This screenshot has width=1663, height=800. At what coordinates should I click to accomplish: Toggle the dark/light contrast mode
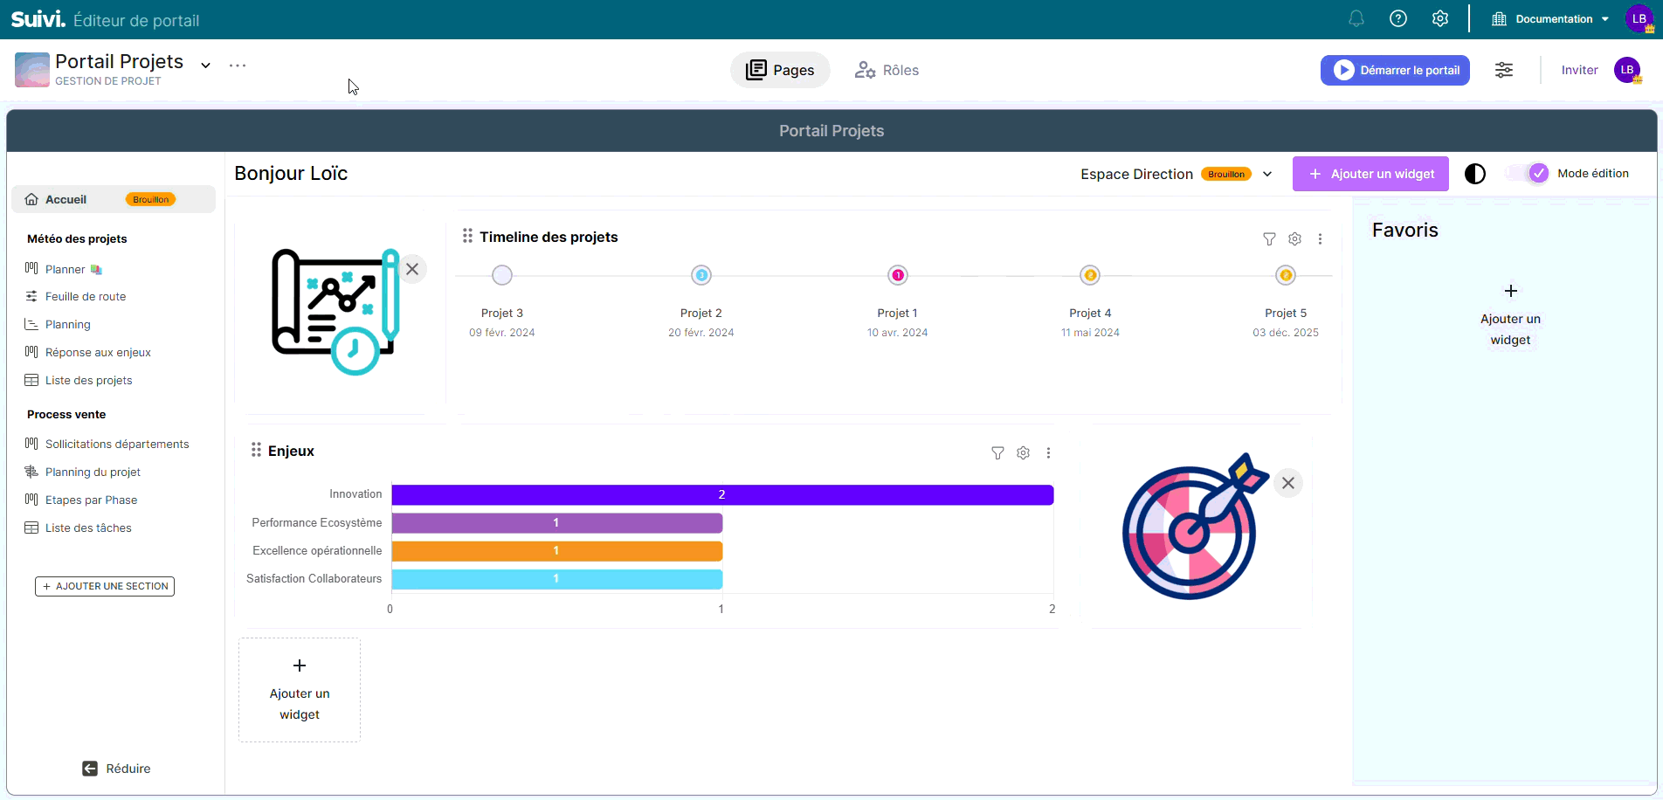1474,174
